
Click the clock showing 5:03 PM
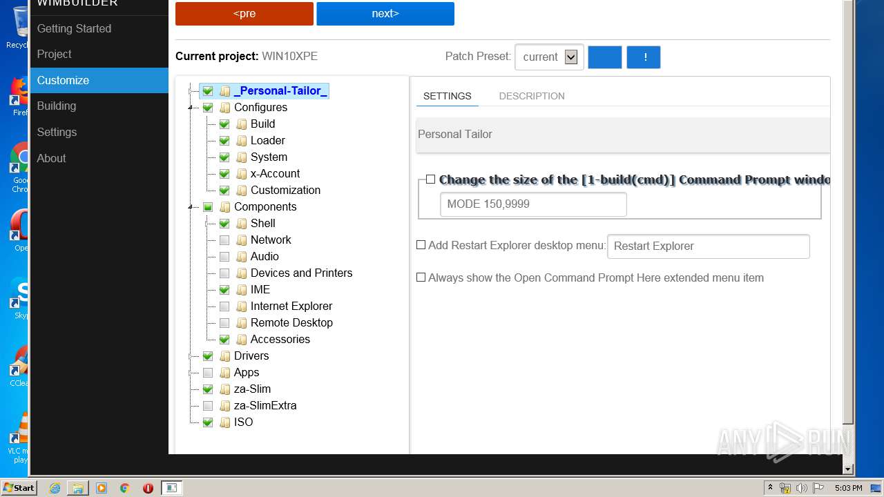pos(848,488)
